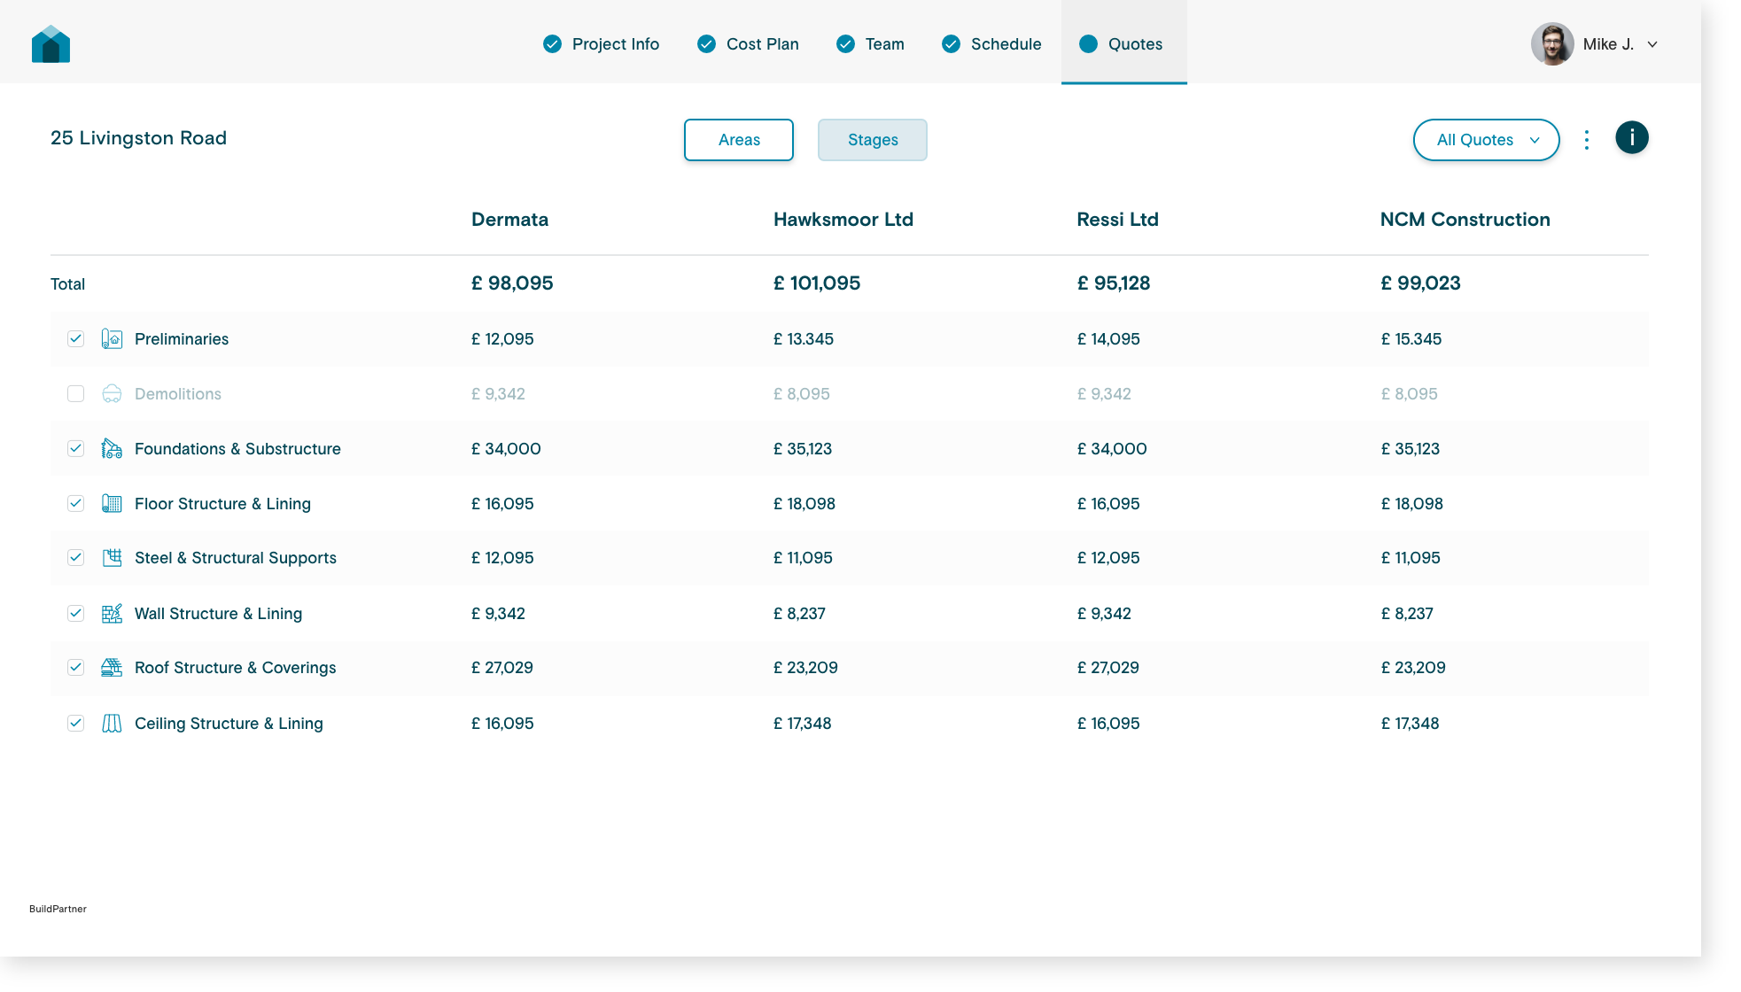Click the Project Info checkmark icon
This screenshot has height=992, width=1741.
[x=552, y=44]
